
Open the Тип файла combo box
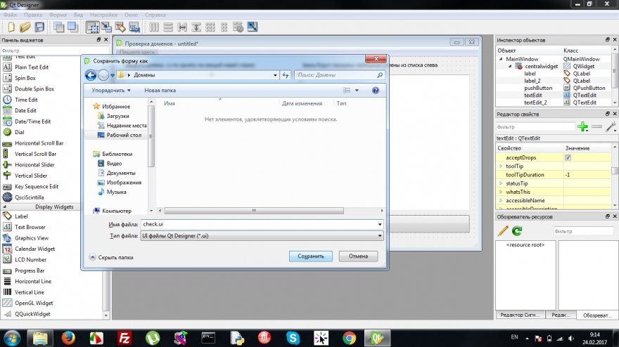pos(262,236)
